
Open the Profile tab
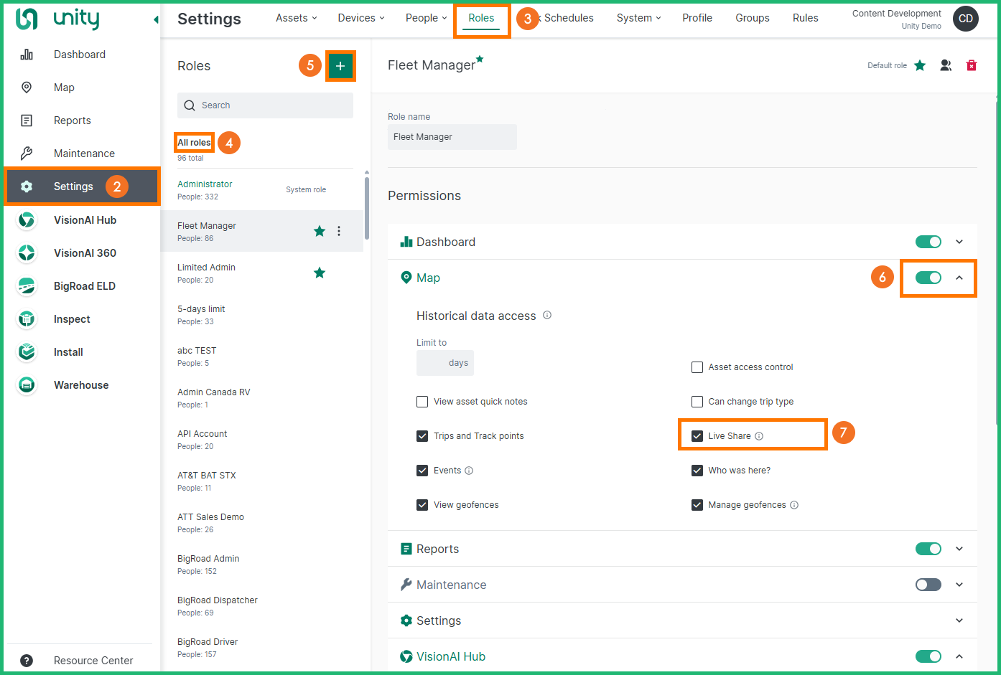coord(697,18)
